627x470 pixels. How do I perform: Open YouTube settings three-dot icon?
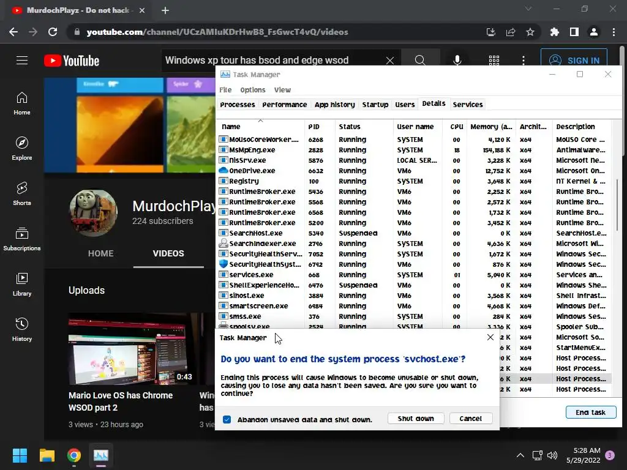click(524, 61)
